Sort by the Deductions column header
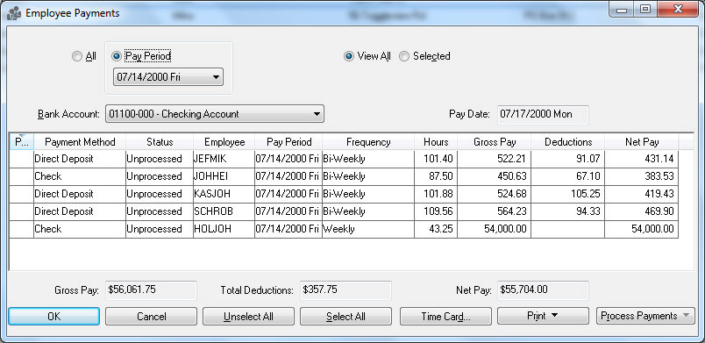 pyautogui.click(x=568, y=142)
